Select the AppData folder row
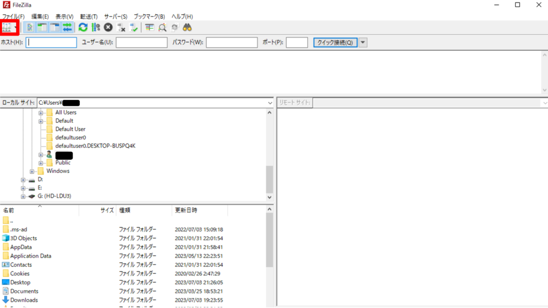548x308 pixels. pos(115,247)
